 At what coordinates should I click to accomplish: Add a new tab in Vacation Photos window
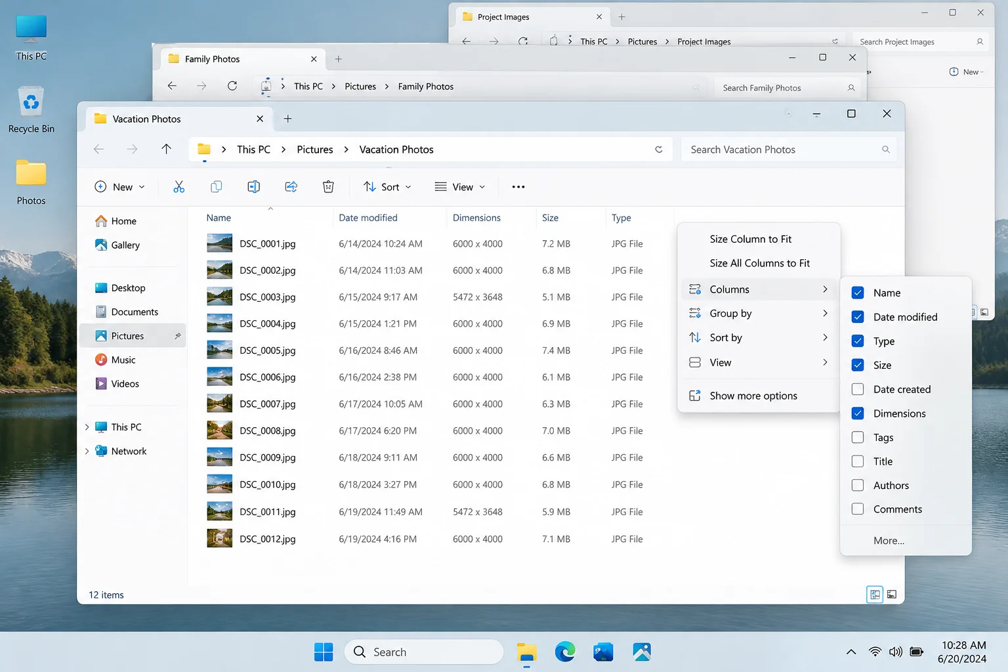tap(287, 119)
